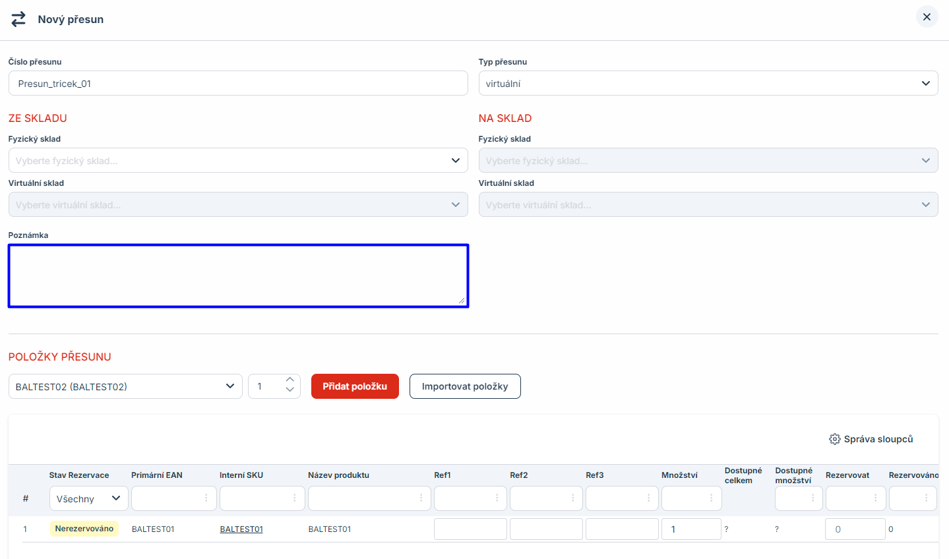This screenshot has height=559, width=949.
Task: Click the Přidat položku button
Action: (x=355, y=386)
